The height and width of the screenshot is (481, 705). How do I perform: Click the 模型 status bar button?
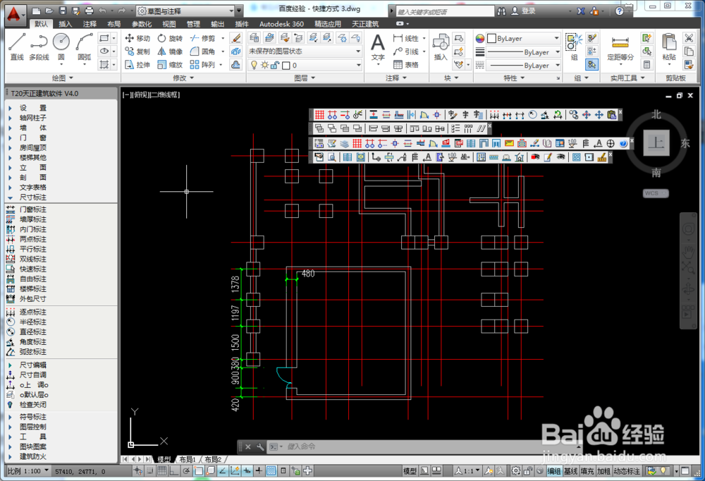[x=410, y=471]
